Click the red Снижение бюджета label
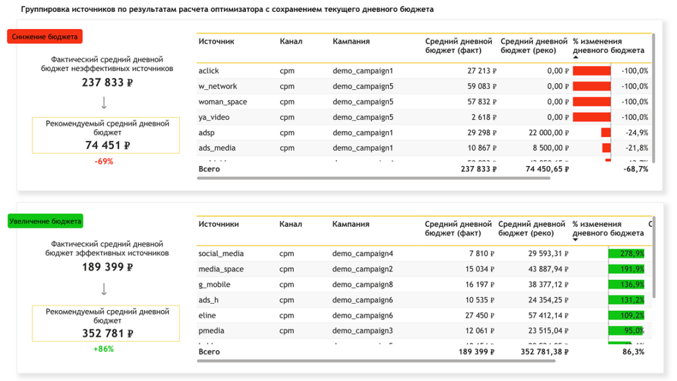The image size is (677, 381). [x=44, y=36]
